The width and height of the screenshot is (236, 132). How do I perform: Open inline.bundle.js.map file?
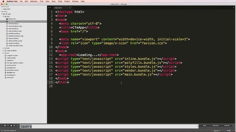[15, 26]
